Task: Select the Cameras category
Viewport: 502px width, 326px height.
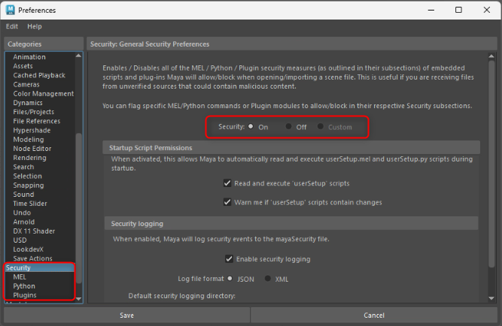Action: 26,85
